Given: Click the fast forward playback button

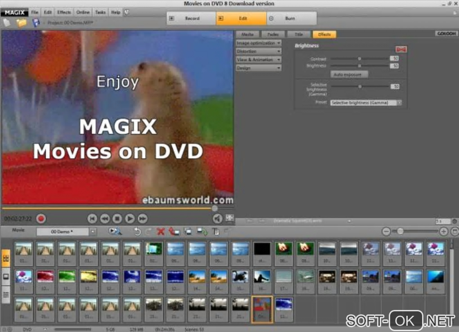Looking at the screenshot, I should (143, 218).
